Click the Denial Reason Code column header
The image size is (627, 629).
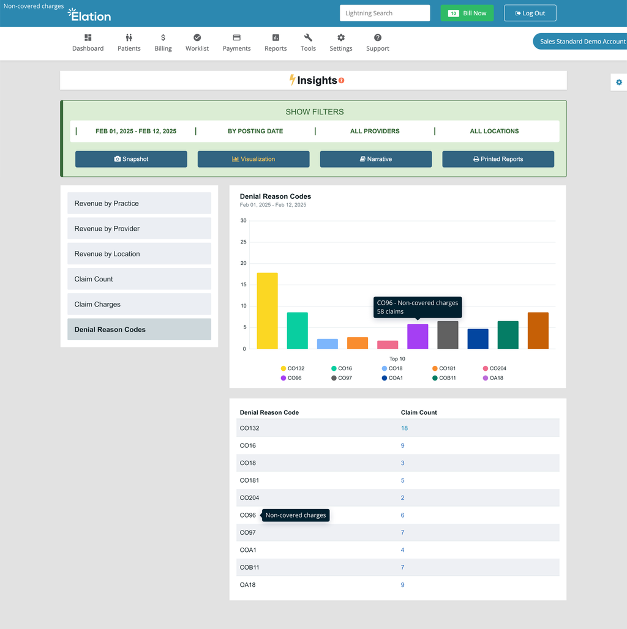269,412
